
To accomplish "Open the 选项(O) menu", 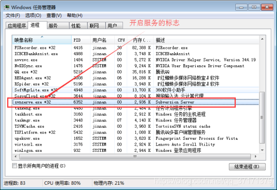I will [x=33, y=15].
